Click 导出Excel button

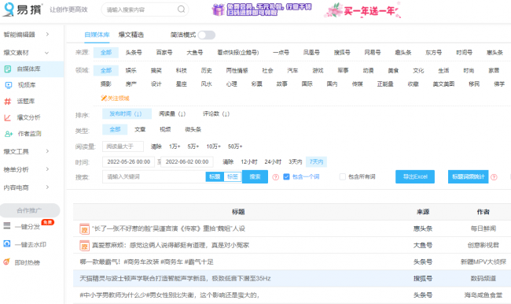click(x=415, y=176)
